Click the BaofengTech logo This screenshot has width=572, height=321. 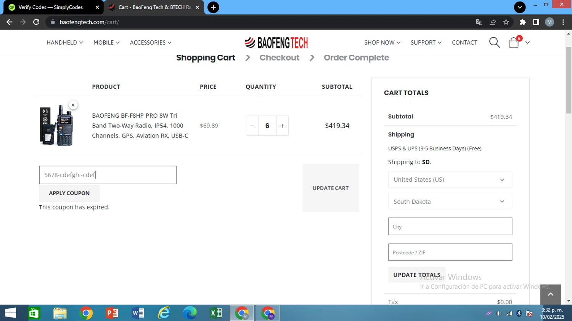[276, 43]
